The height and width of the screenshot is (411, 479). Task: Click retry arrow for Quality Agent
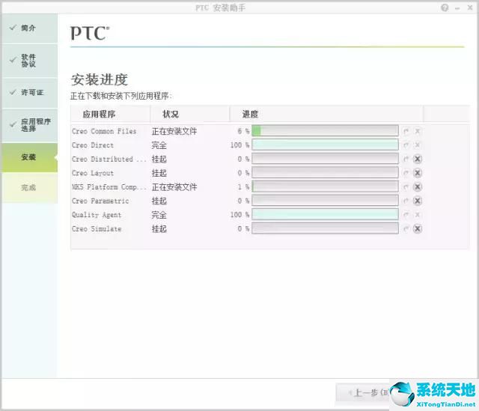point(406,215)
